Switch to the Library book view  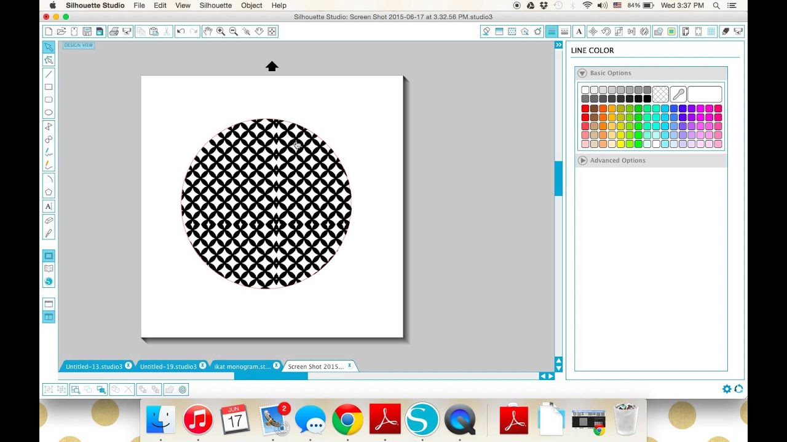pos(49,268)
